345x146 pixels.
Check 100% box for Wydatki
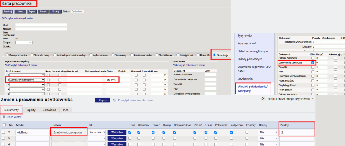point(313,67)
